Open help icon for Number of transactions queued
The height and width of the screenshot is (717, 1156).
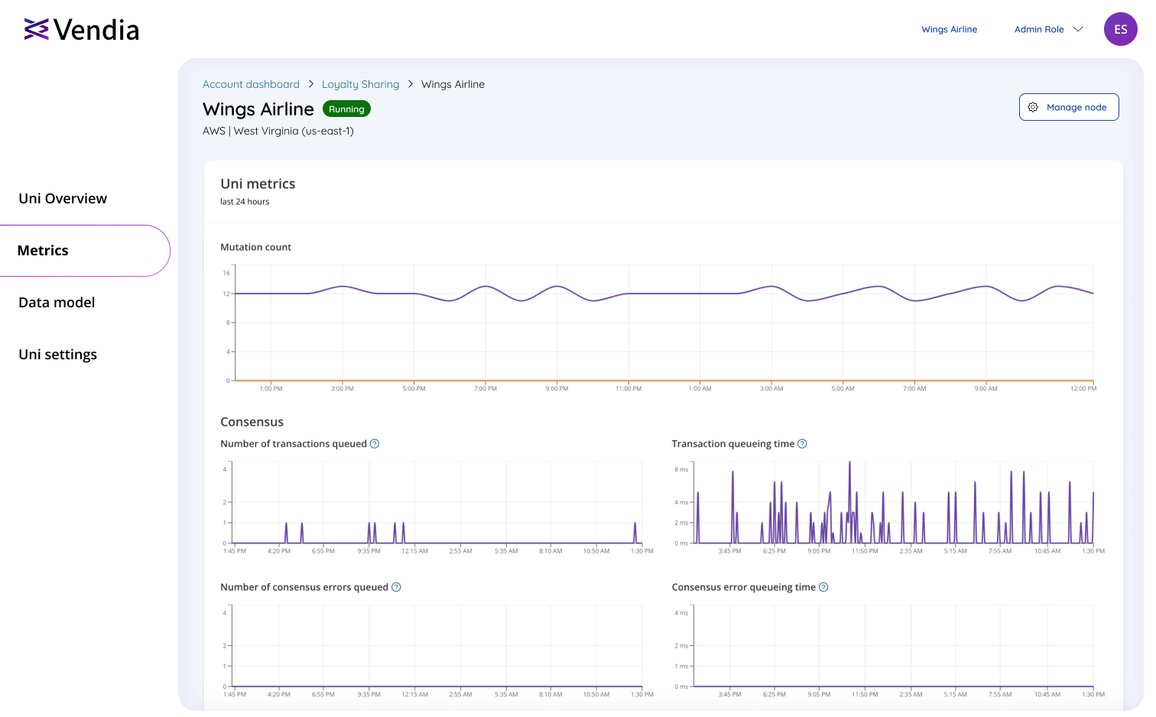point(375,443)
